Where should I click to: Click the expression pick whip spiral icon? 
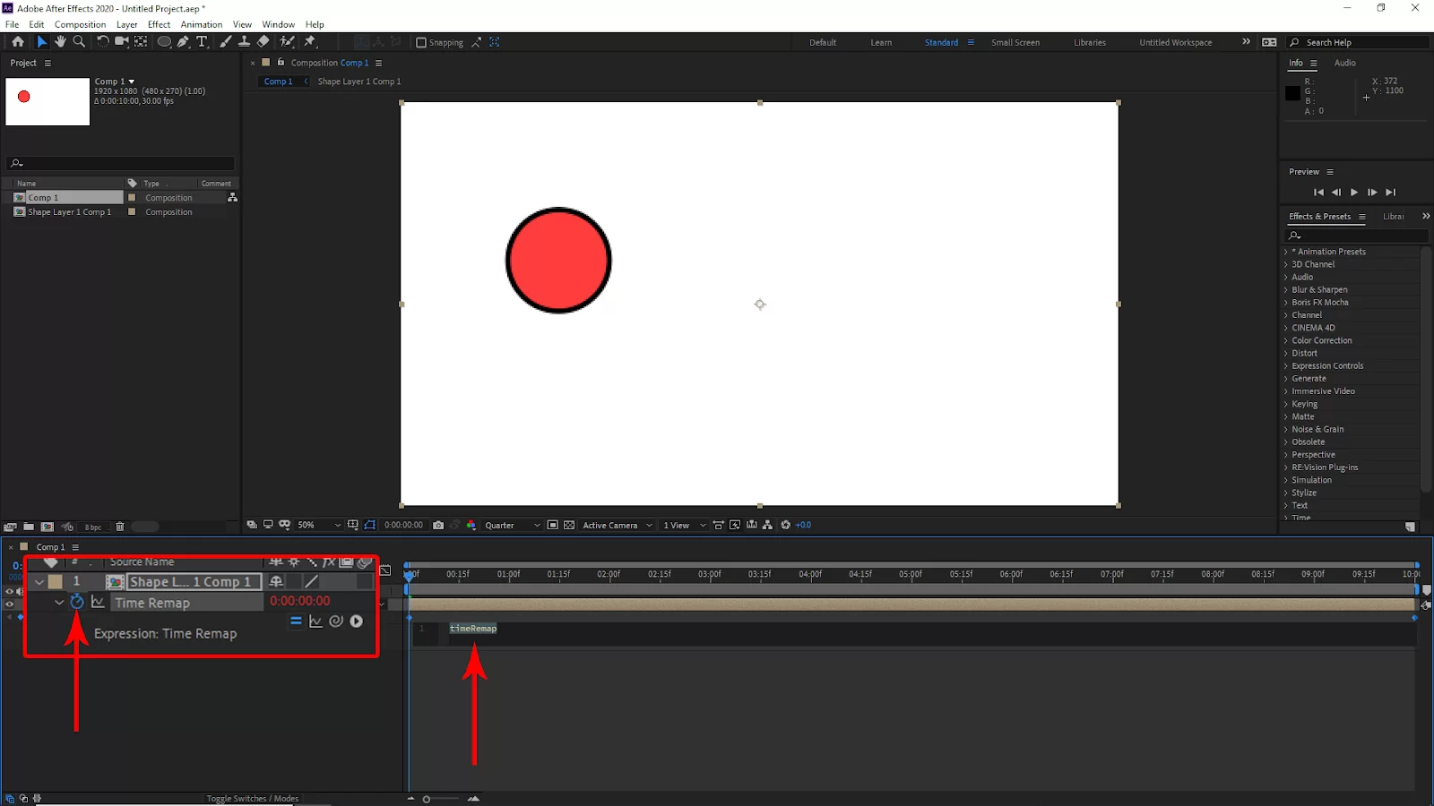(x=336, y=622)
